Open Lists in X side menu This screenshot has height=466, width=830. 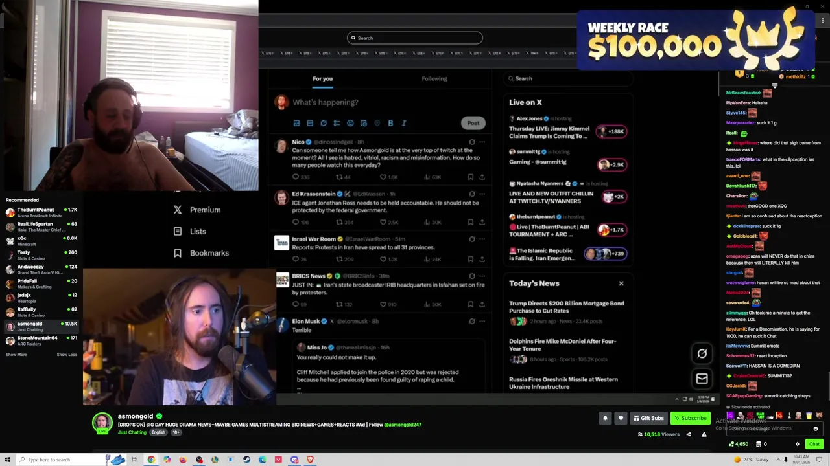tap(190, 231)
